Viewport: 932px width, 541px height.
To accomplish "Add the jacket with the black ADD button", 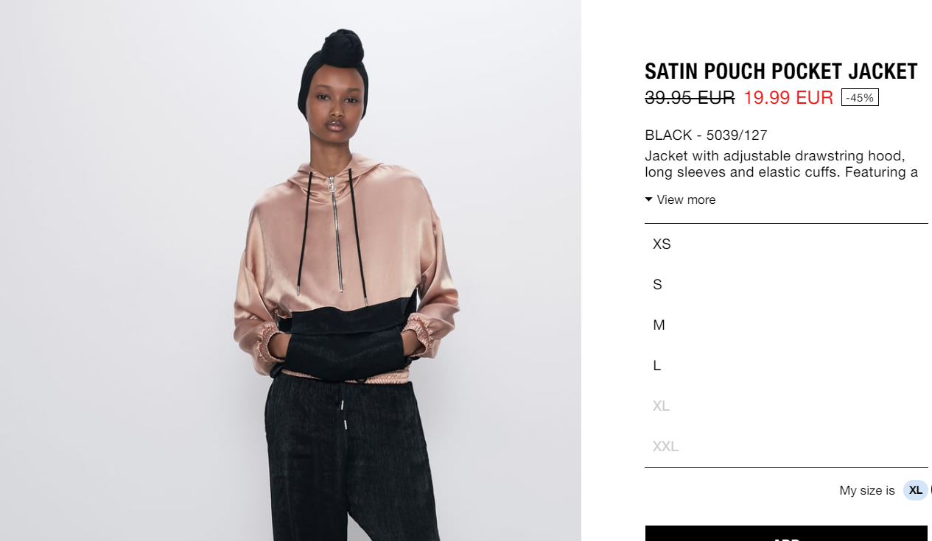I will (x=786, y=534).
